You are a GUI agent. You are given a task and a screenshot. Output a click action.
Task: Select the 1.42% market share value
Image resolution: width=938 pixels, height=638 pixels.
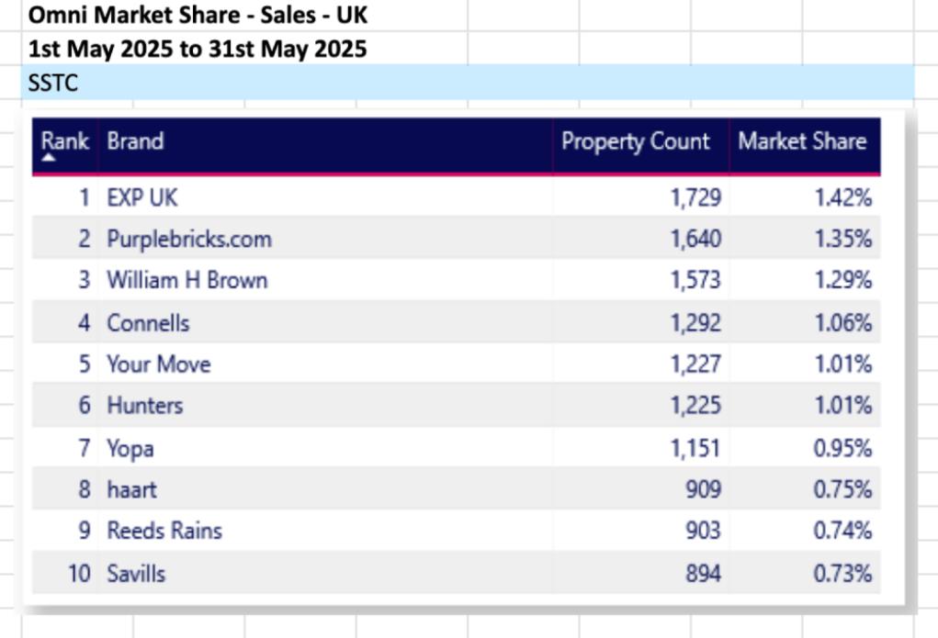[842, 197]
